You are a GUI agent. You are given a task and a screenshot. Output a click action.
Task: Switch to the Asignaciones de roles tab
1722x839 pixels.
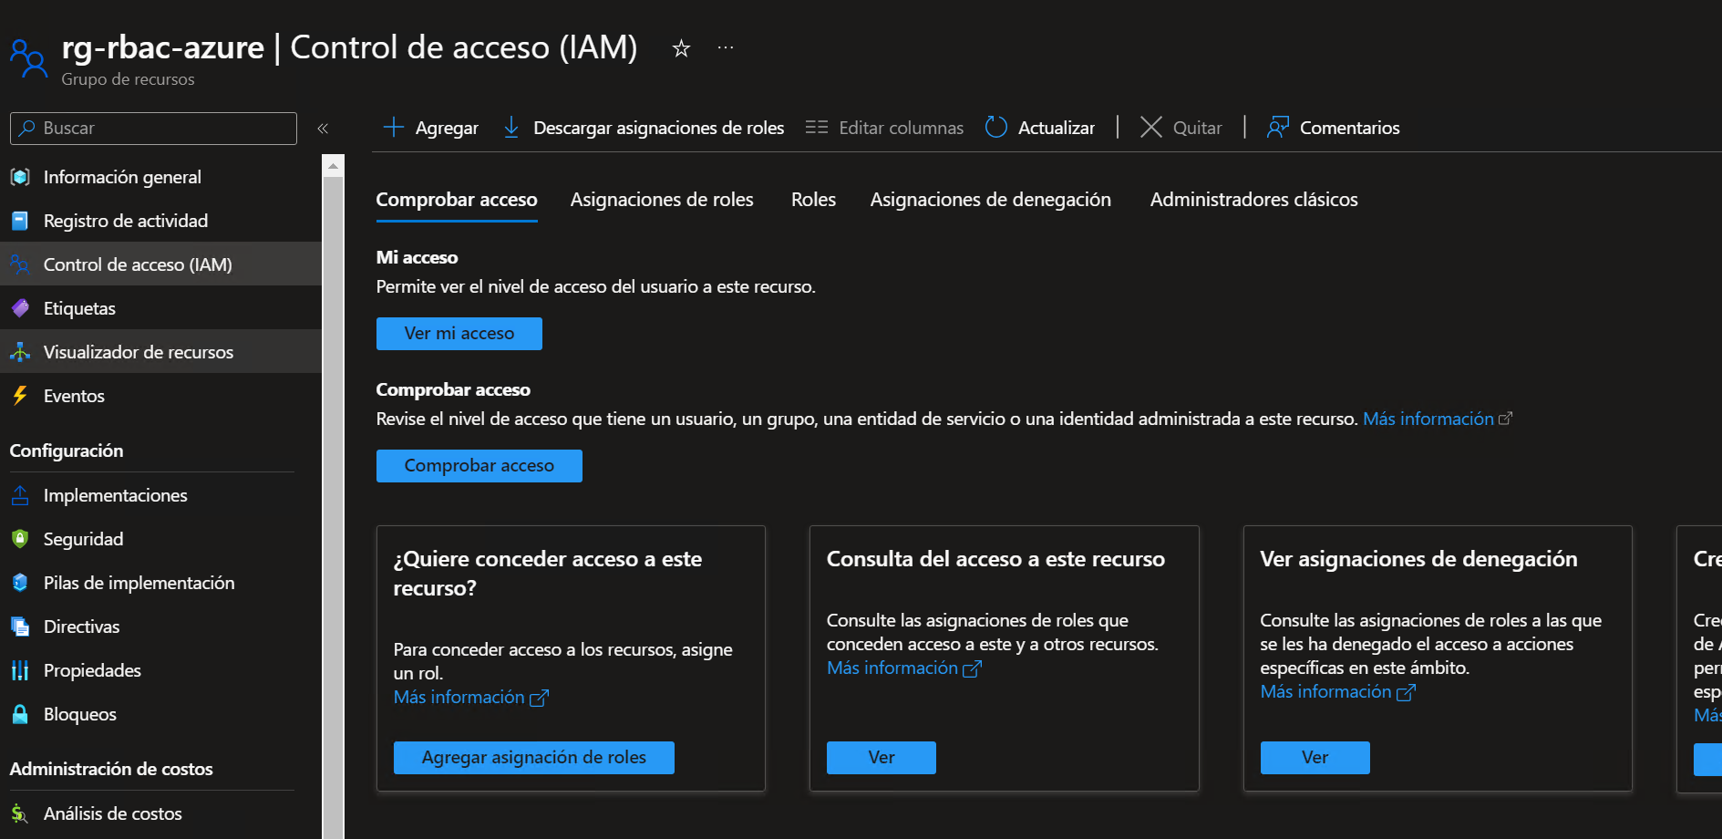click(x=662, y=199)
